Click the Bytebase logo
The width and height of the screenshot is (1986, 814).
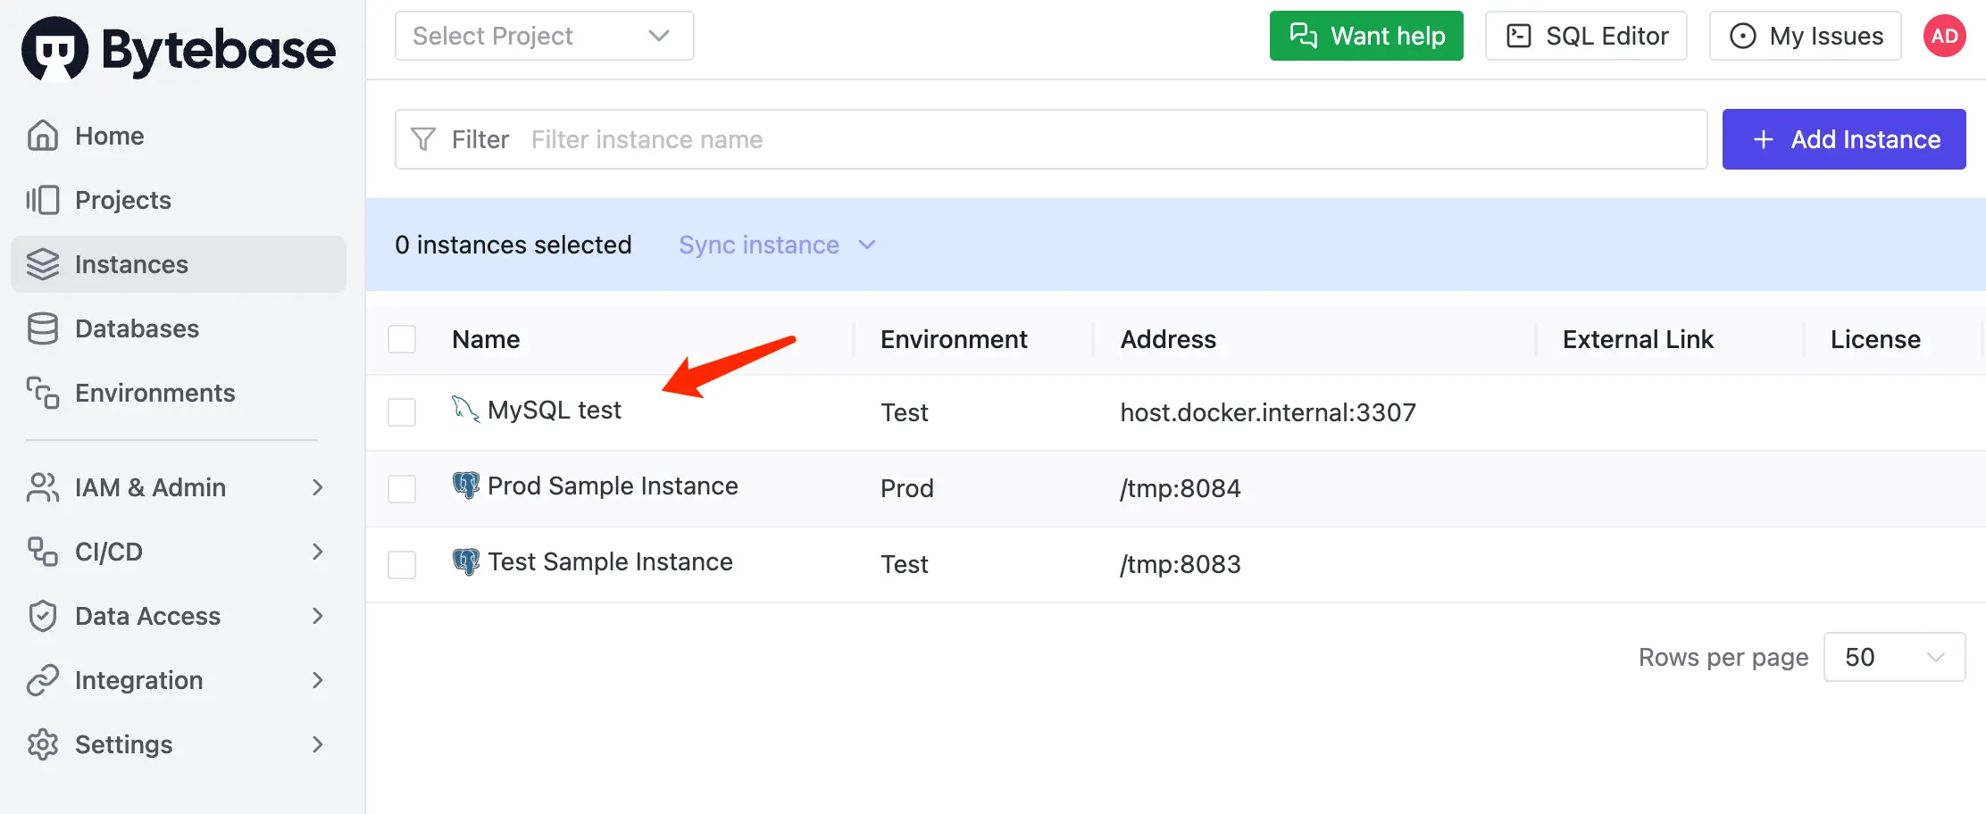pyautogui.click(x=179, y=49)
